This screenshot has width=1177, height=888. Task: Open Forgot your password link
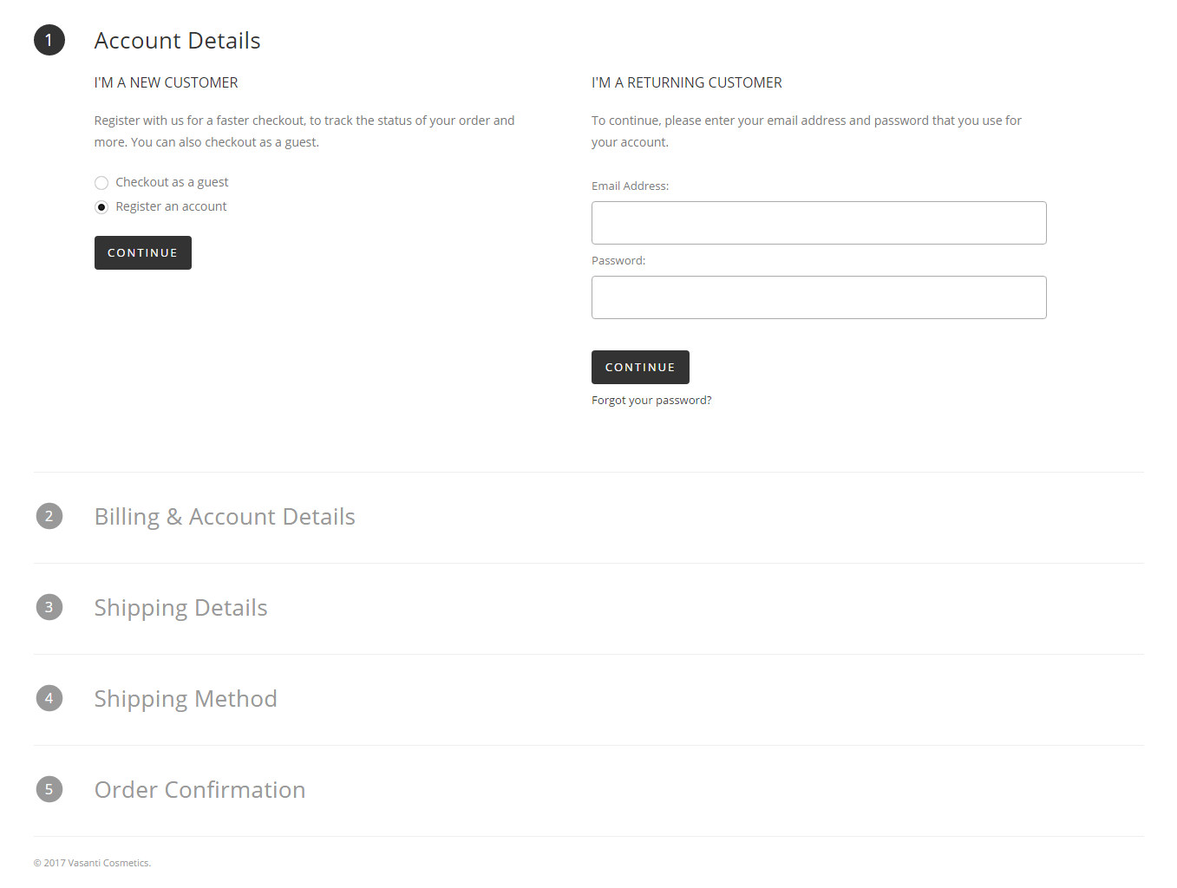point(651,401)
